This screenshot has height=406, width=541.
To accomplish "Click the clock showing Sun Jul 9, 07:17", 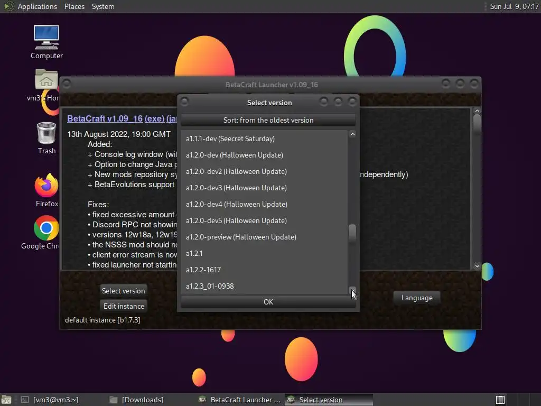I will tap(514, 6).
